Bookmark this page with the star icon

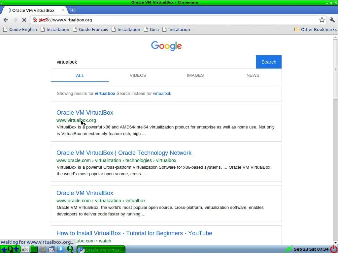[x=322, y=20]
